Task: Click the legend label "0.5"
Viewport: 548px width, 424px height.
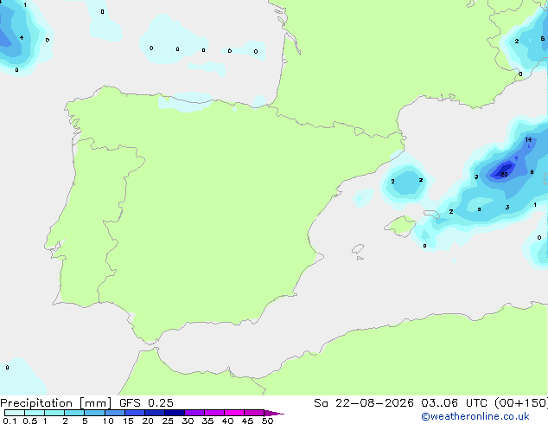Action: click(29, 421)
